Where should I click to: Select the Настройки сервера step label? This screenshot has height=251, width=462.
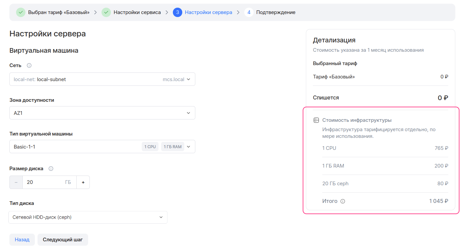pyautogui.click(x=208, y=12)
